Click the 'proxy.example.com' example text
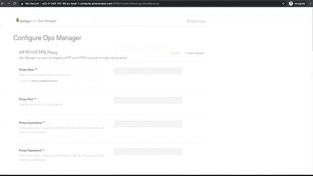Viewport: 313px width, 176px height. coord(44,81)
